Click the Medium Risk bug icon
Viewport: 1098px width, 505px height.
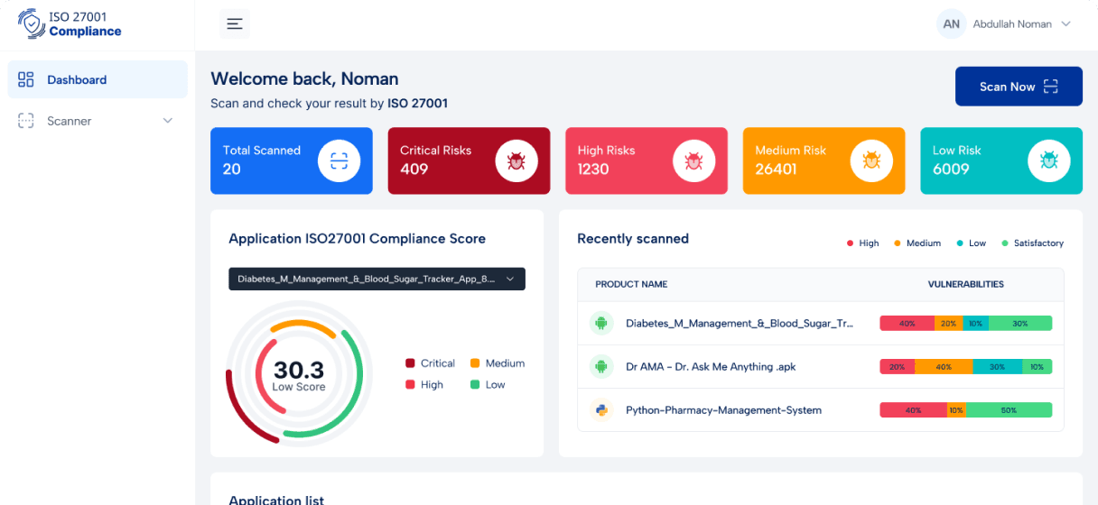[871, 161]
